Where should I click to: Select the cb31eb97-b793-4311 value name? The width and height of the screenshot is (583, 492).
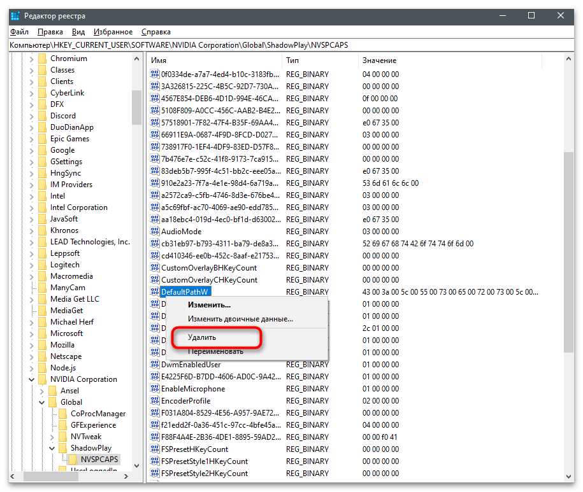point(220,244)
